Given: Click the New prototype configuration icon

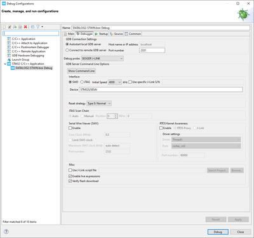Looking at the screenshot, I should pos(10,27).
